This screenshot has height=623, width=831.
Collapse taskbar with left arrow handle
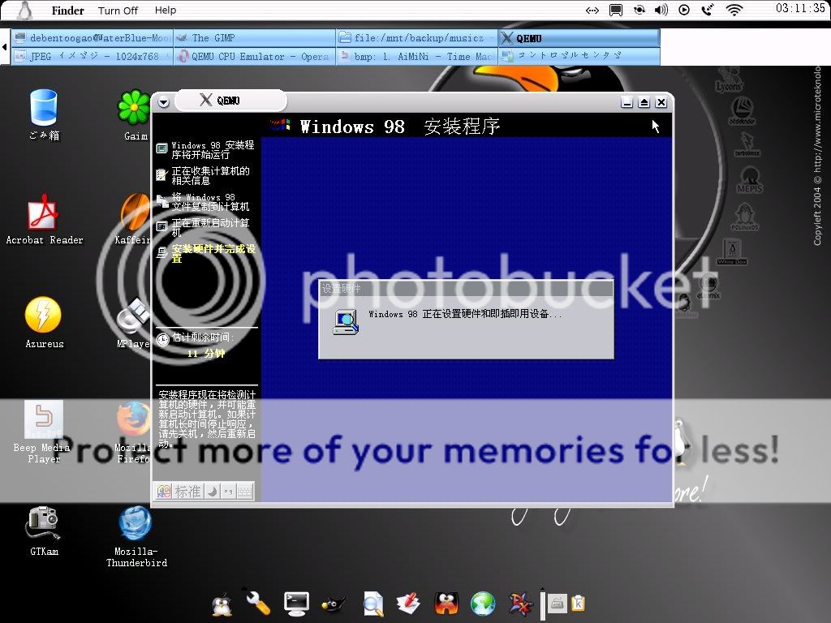pyautogui.click(x=5, y=46)
